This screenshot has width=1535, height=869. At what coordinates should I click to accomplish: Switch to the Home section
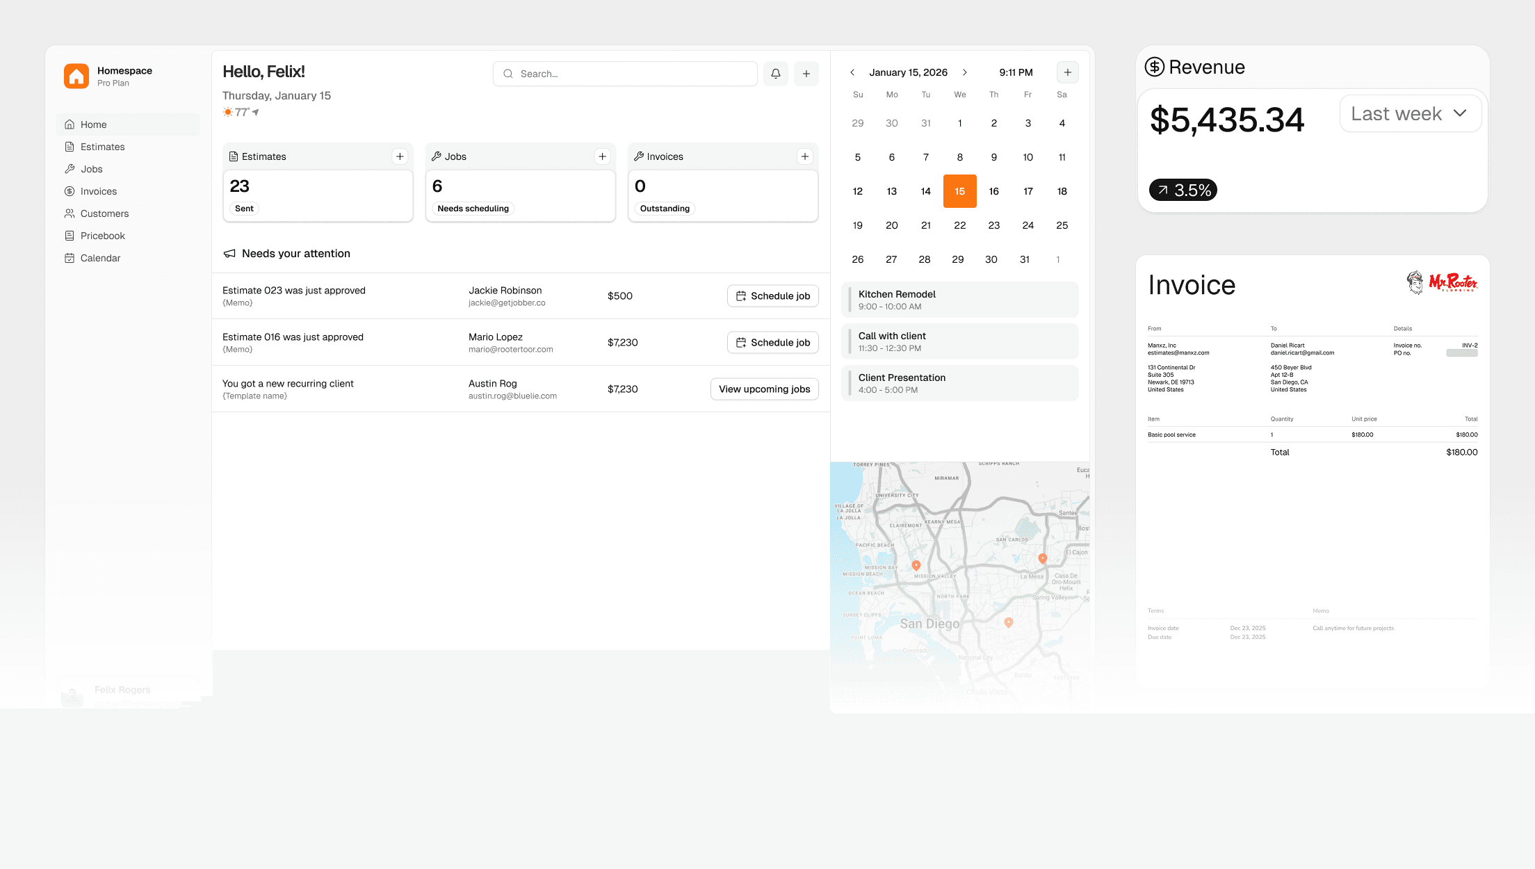(x=94, y=124)
